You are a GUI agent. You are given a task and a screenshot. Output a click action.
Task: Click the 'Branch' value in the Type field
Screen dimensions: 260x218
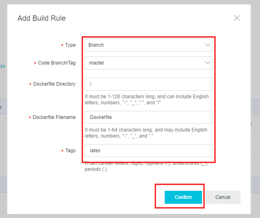point(96,45)
